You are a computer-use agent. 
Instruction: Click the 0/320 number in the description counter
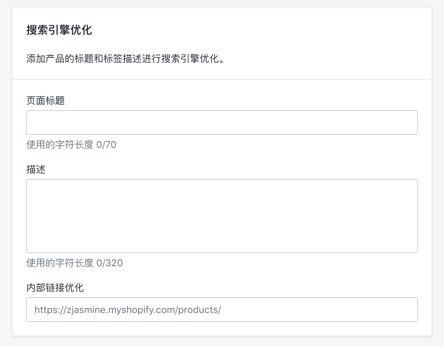(110, 263)
